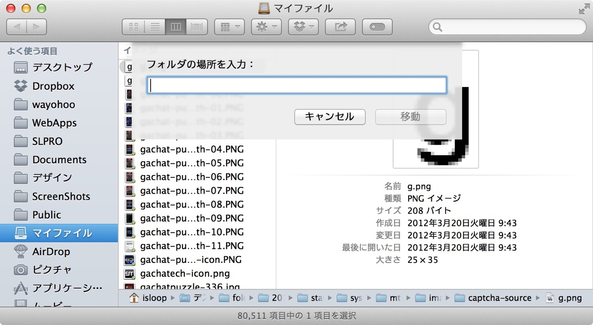Open AirDrop in the sidebar
The image size is (593, 325).
click(59, 251)
